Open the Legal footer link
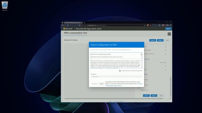Viewport: 202px width, 113px height. (110, 101)
